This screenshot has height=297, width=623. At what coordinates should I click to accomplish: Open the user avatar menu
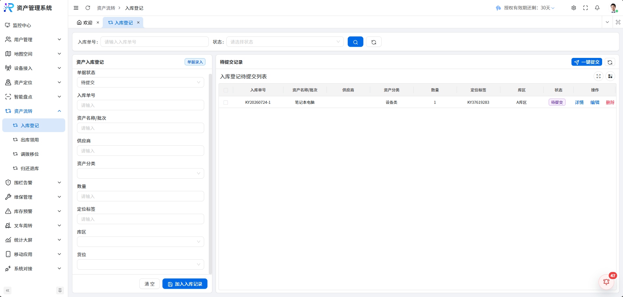pyautogui.click(x=613, y=8)
